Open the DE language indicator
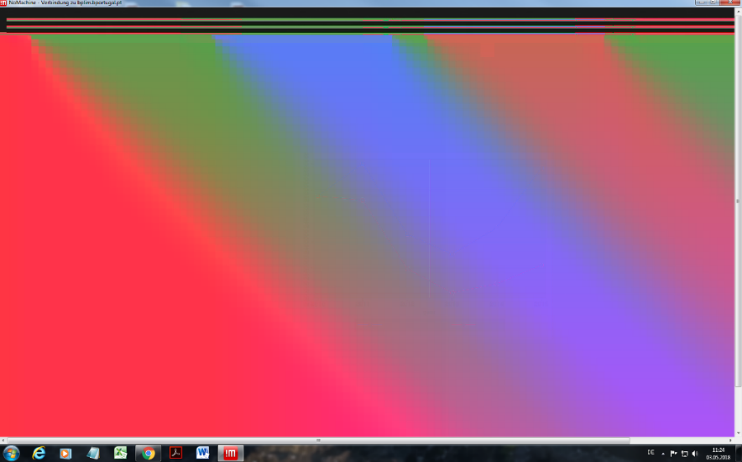The height and width of the screenshot is (462, 742). pos(651,453)
